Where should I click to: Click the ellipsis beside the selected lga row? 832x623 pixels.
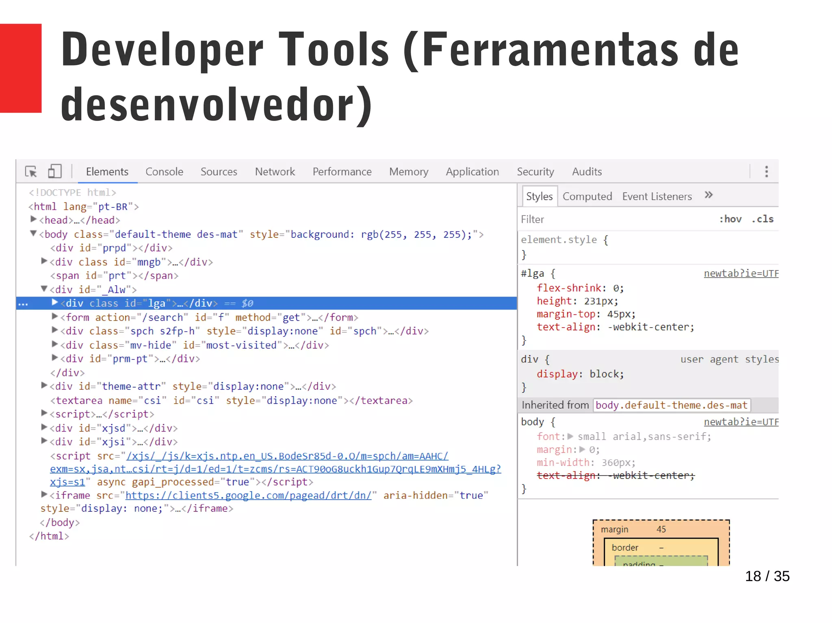[23, 304]
